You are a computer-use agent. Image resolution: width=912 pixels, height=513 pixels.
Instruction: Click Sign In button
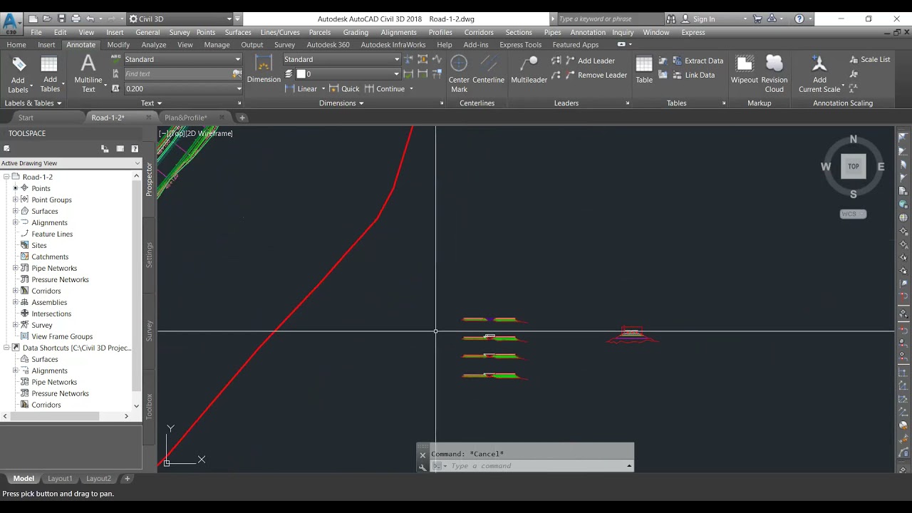(698, 19)
